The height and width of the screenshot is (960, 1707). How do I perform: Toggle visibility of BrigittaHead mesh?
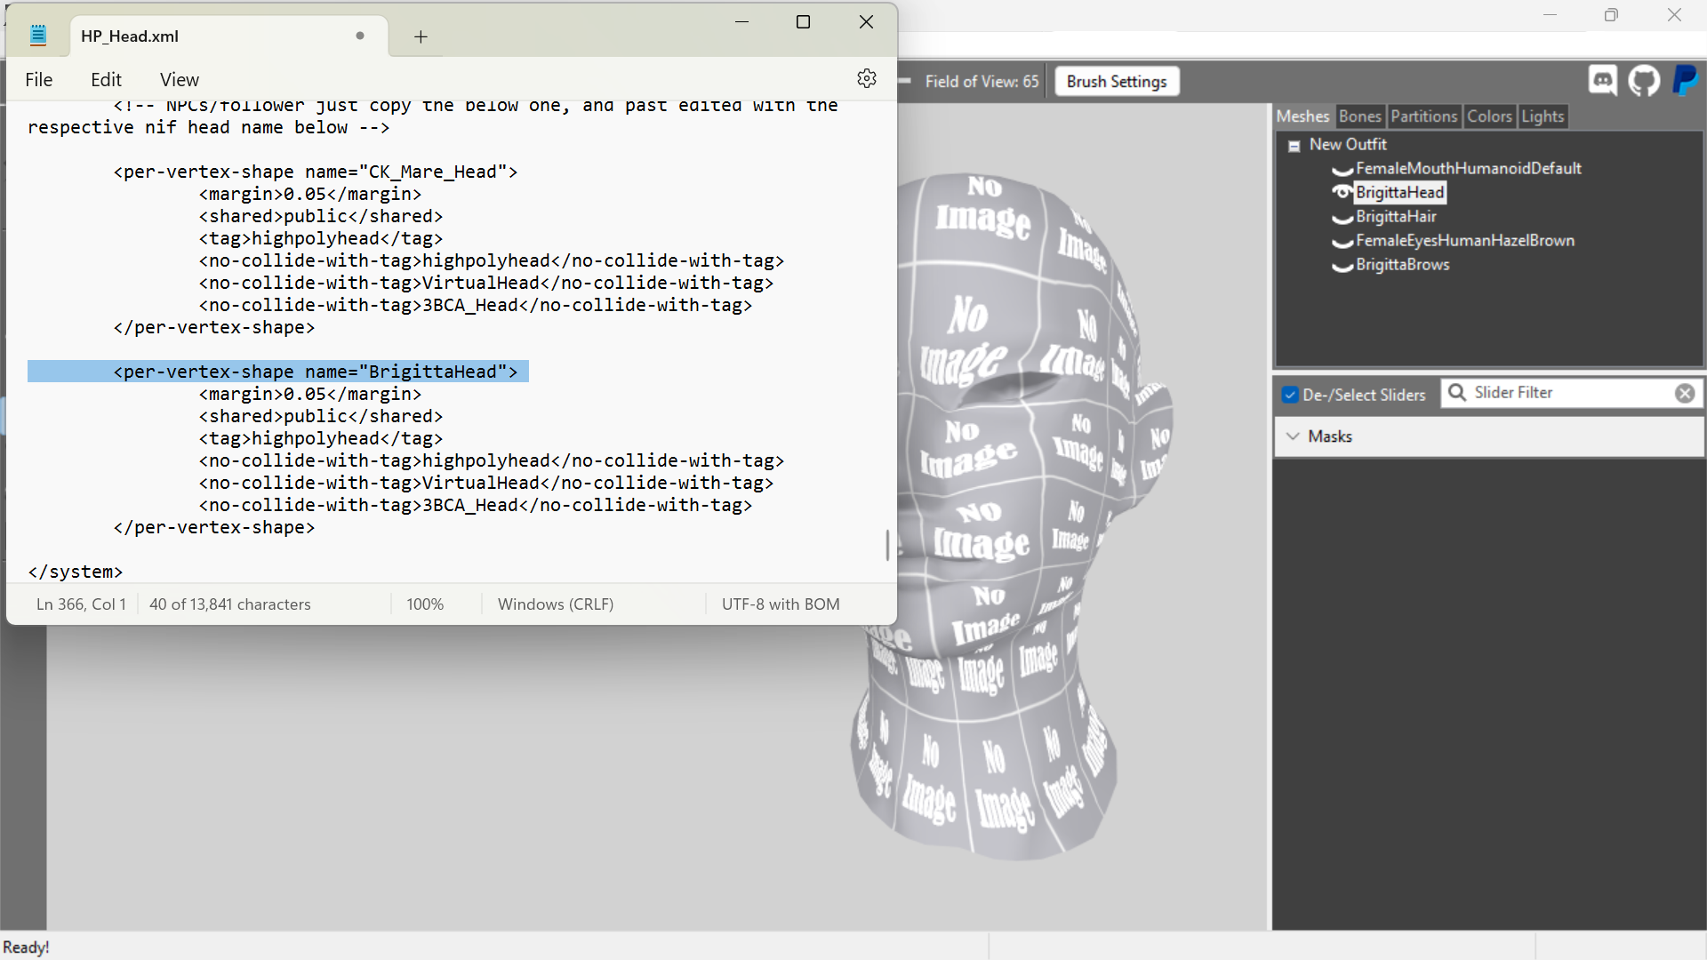pos(1342,192)
